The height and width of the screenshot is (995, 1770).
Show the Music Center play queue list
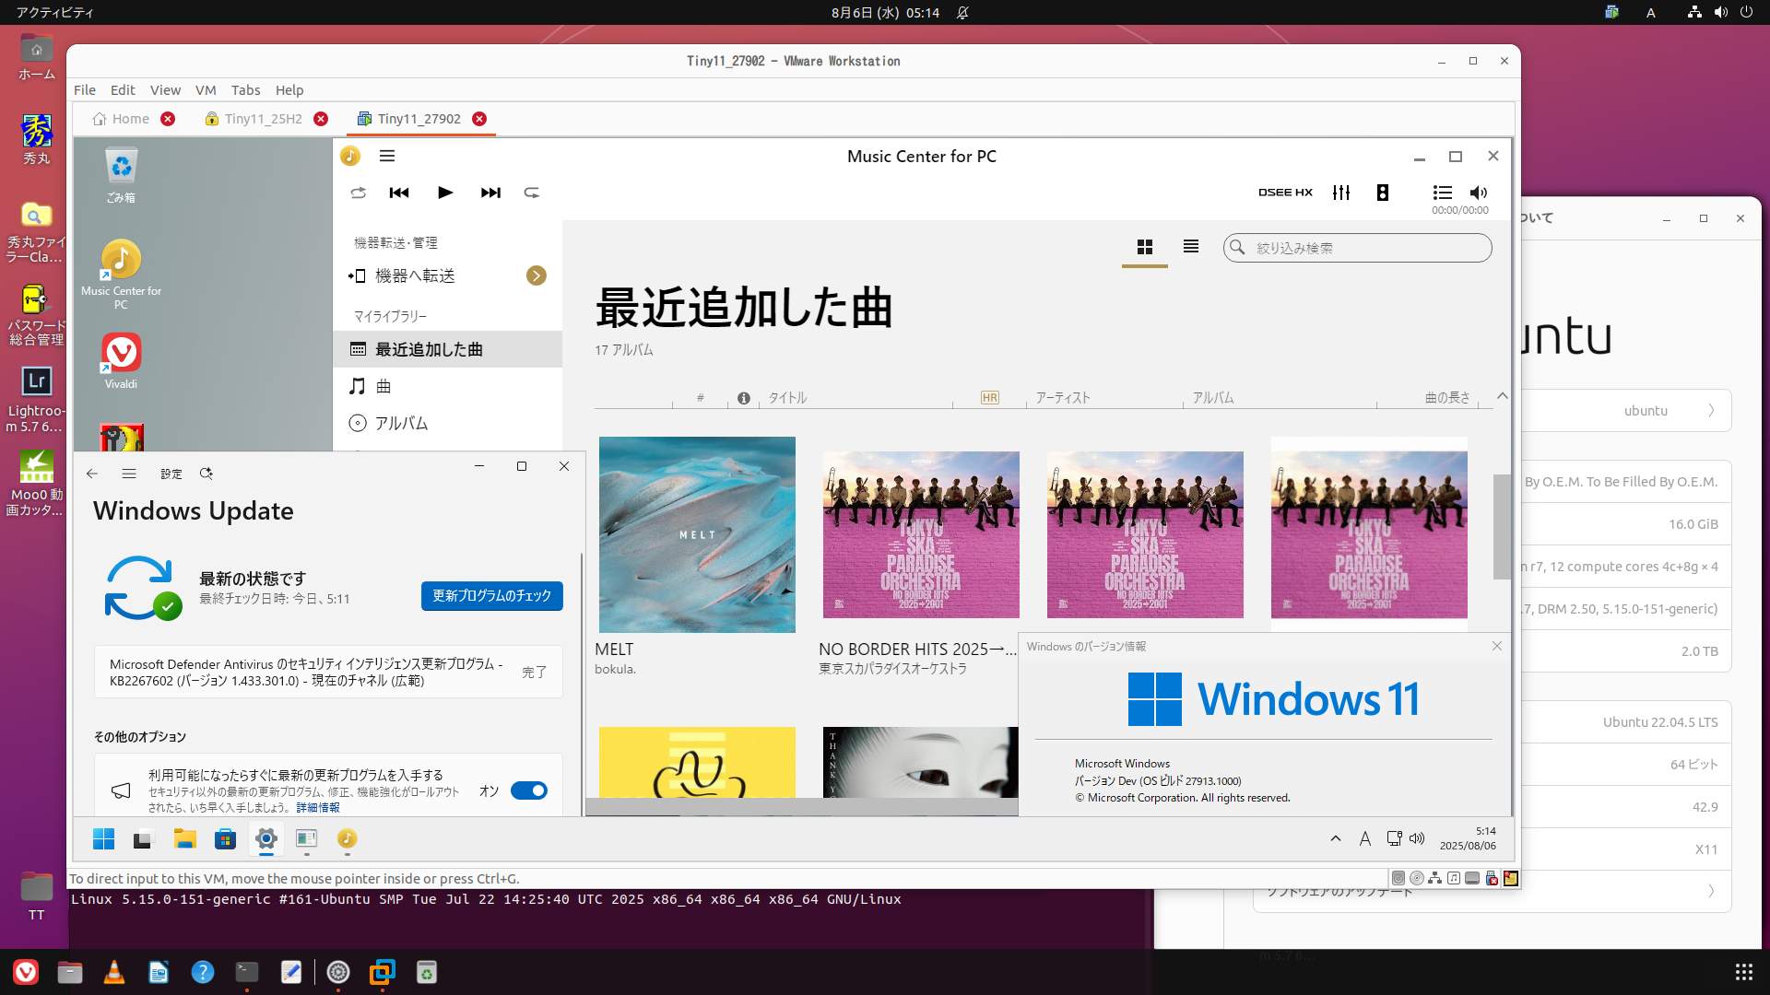pos(1443,193)
